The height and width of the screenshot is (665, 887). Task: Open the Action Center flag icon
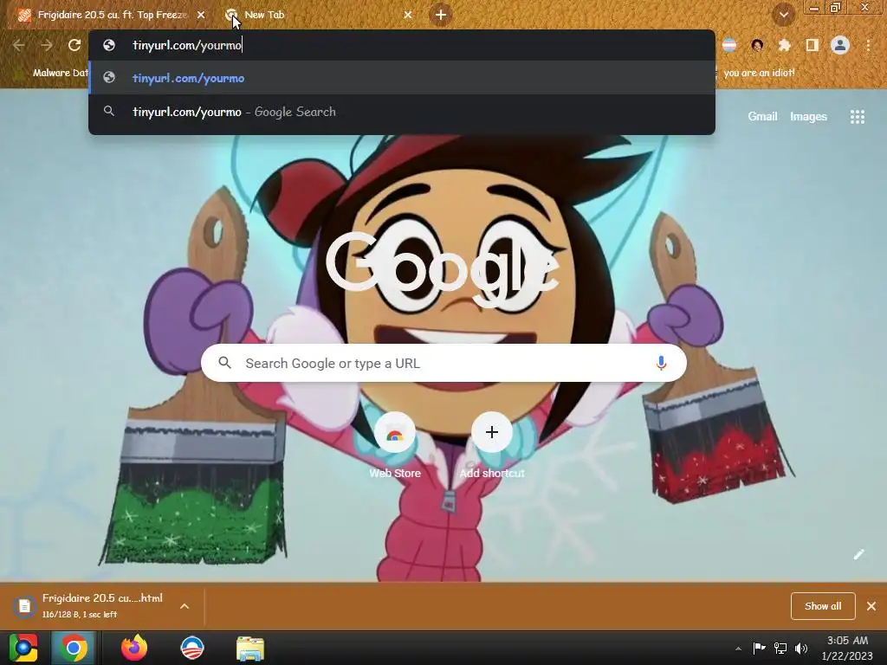tap(759, 648)
